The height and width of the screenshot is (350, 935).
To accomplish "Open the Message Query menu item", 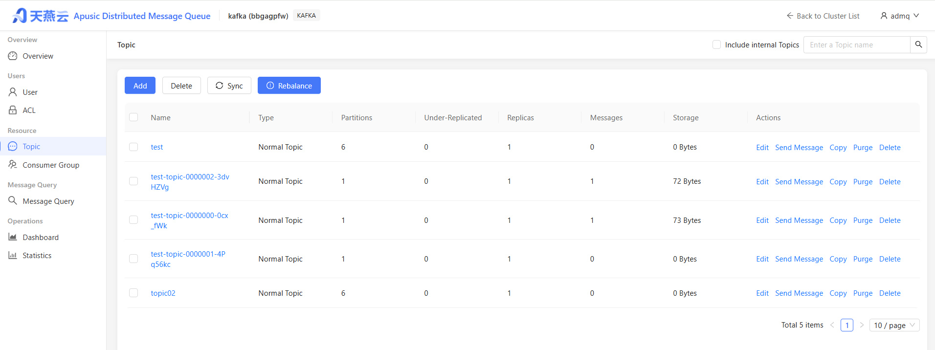I will click(53, 201).
